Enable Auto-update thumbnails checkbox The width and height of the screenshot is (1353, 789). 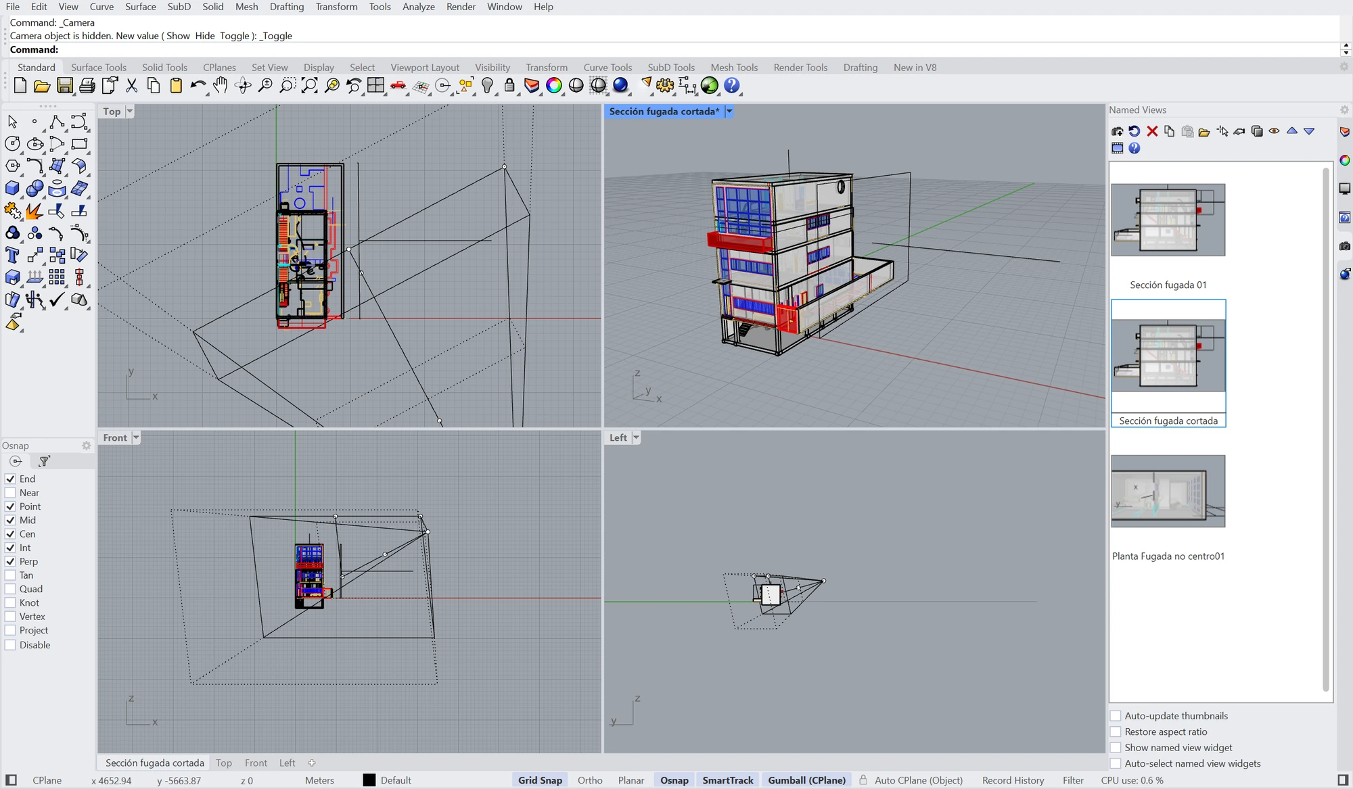[x=1116, y=716]
